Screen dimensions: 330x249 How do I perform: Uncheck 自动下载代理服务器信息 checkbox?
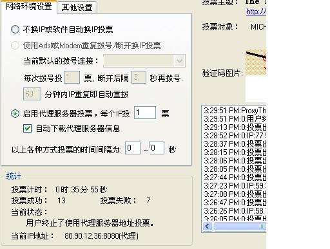(x=27, y=129)
